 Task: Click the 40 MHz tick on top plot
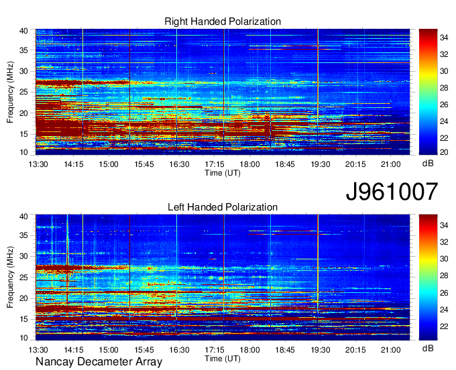click(23, 31)
